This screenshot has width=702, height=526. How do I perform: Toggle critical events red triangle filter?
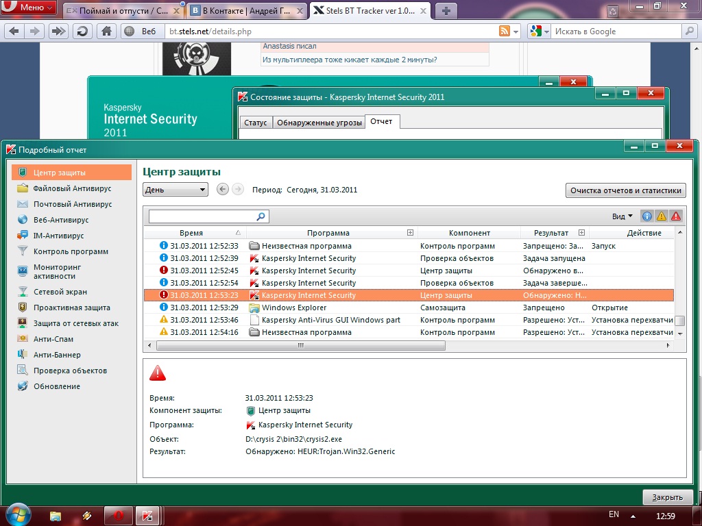[675, 216]
